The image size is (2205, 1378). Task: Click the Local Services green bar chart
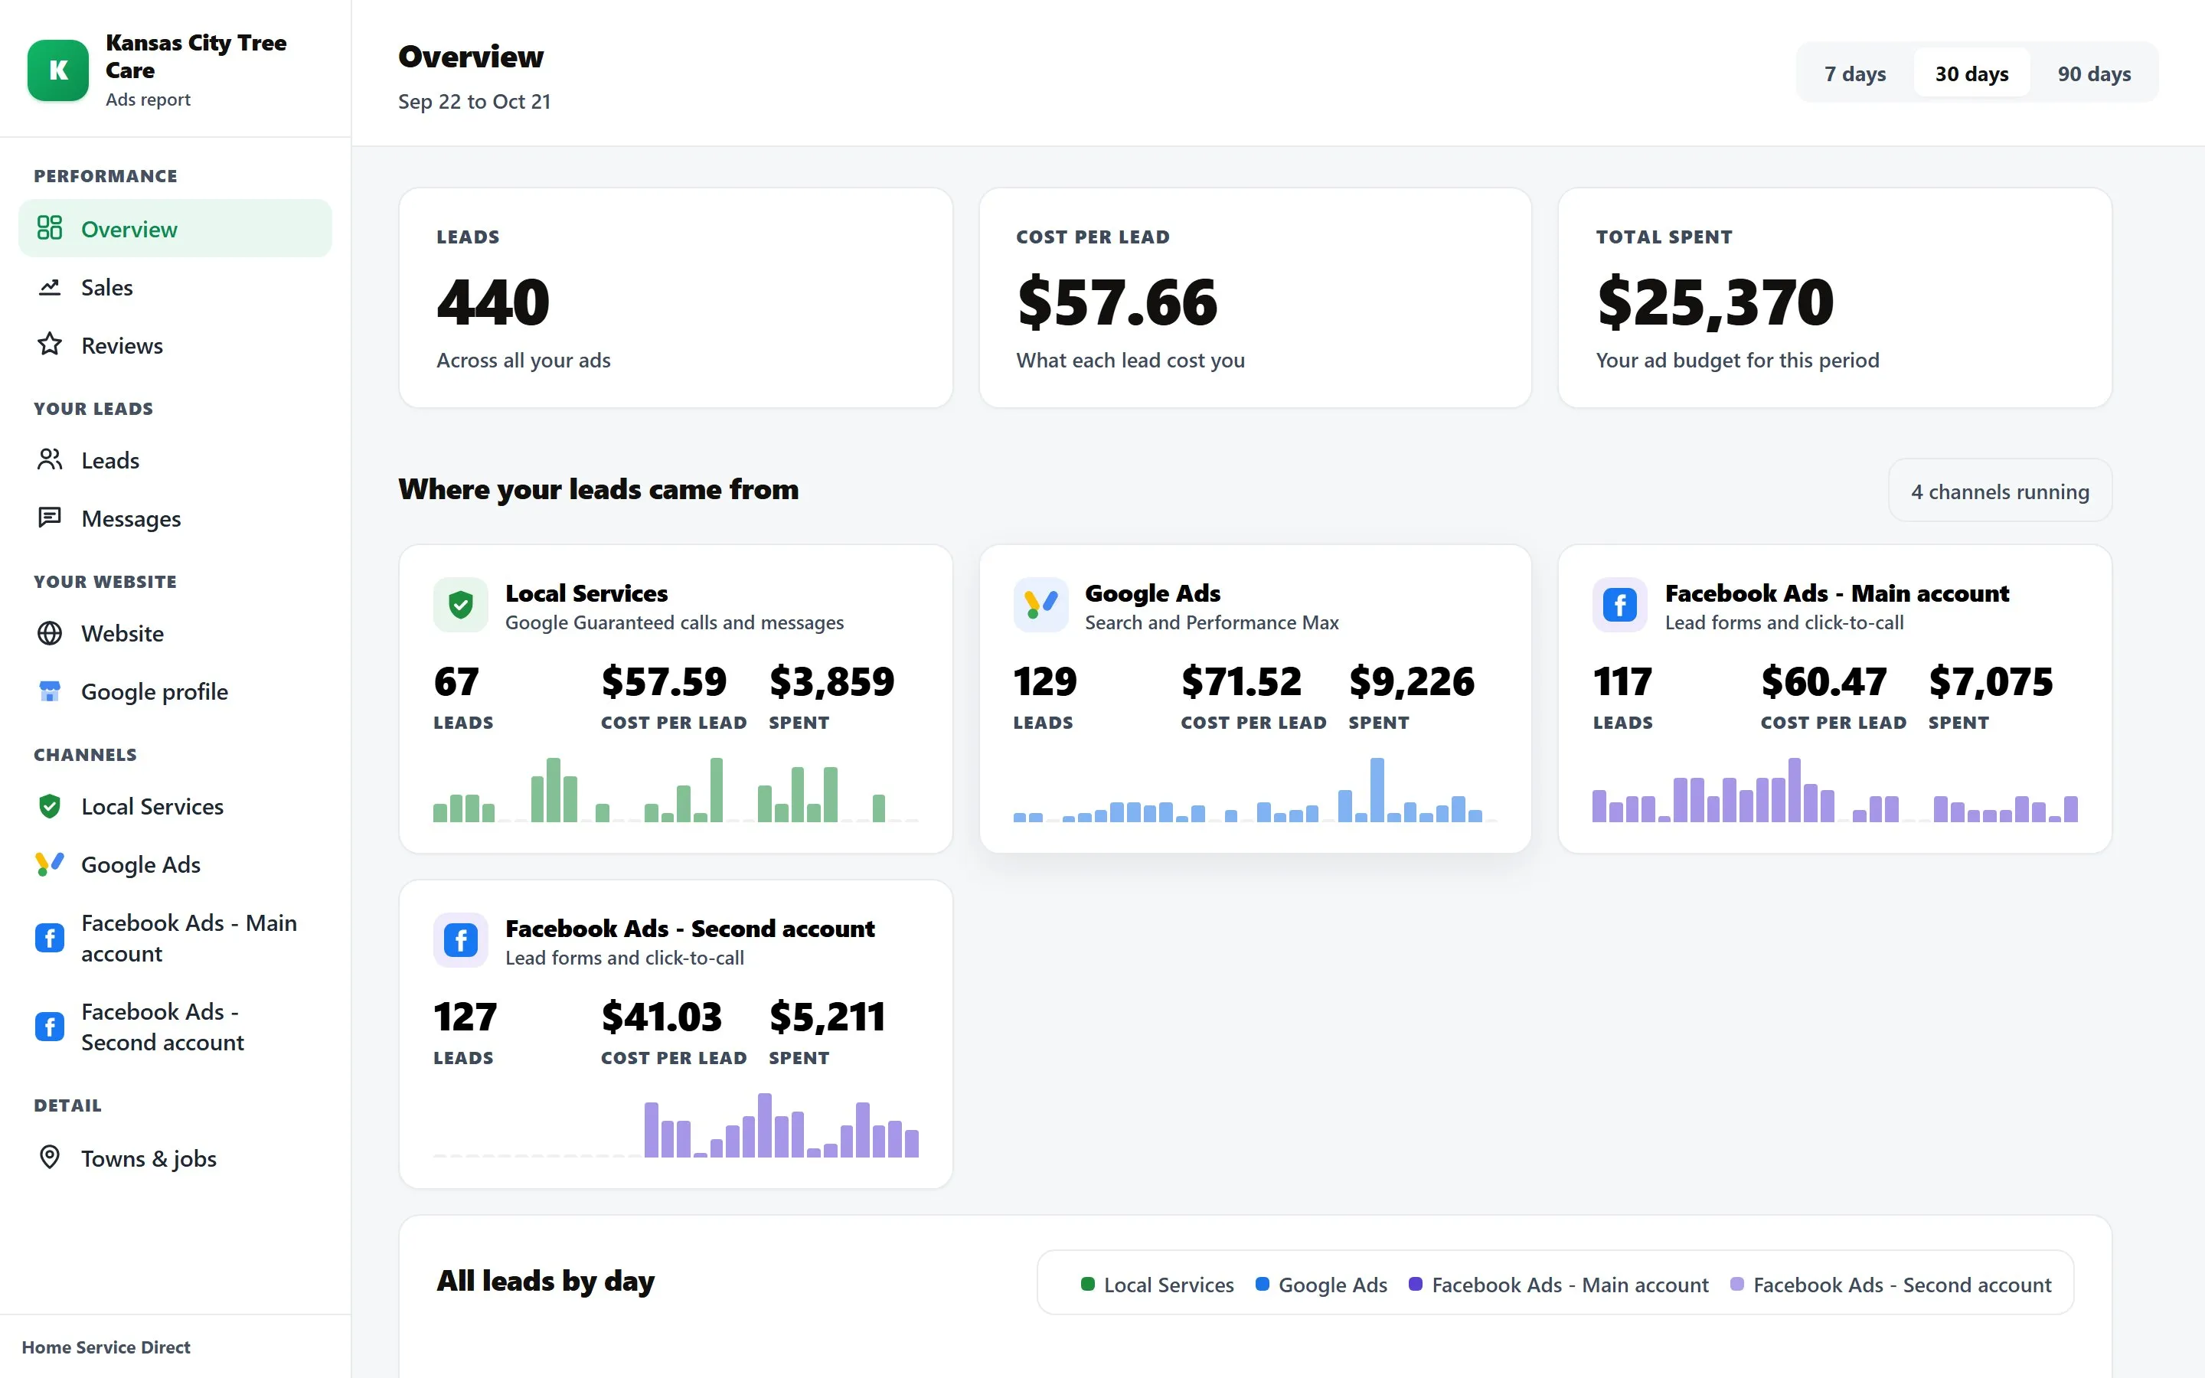pyautogui.click(x=675, y=789)
